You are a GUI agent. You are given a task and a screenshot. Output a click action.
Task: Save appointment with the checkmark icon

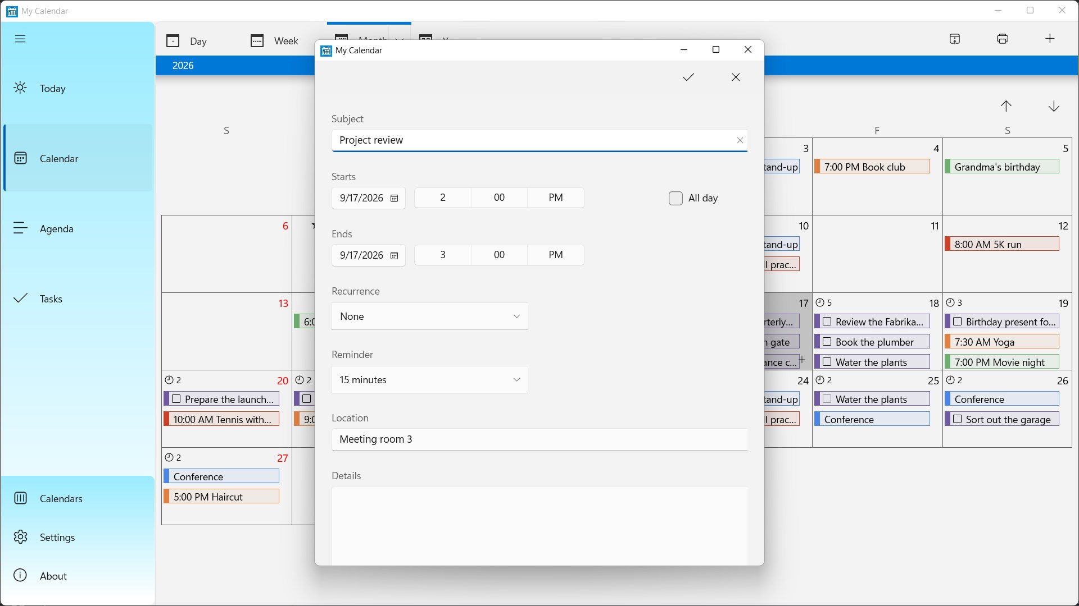688,77
